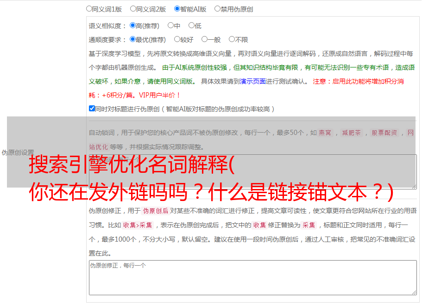Click the 收集>采集 example tag
Screen dimensions: 422x304
[138, 225]
